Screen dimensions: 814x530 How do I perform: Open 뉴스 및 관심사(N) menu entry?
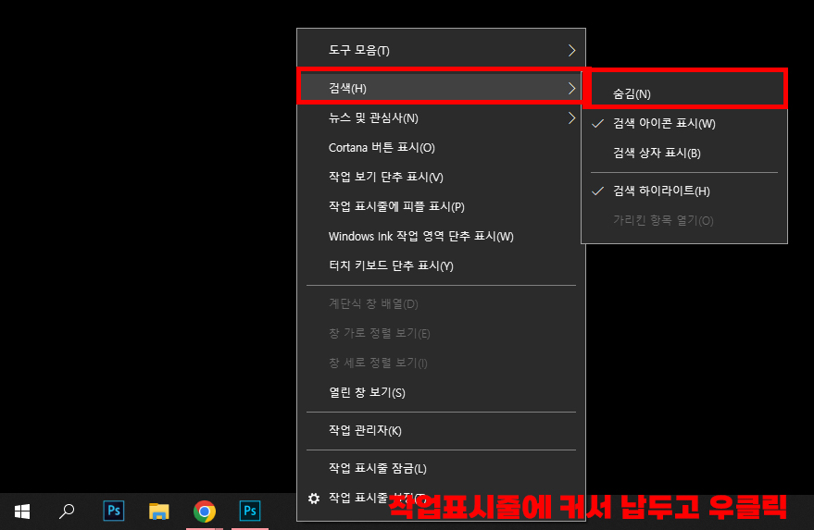click(441, 118)
